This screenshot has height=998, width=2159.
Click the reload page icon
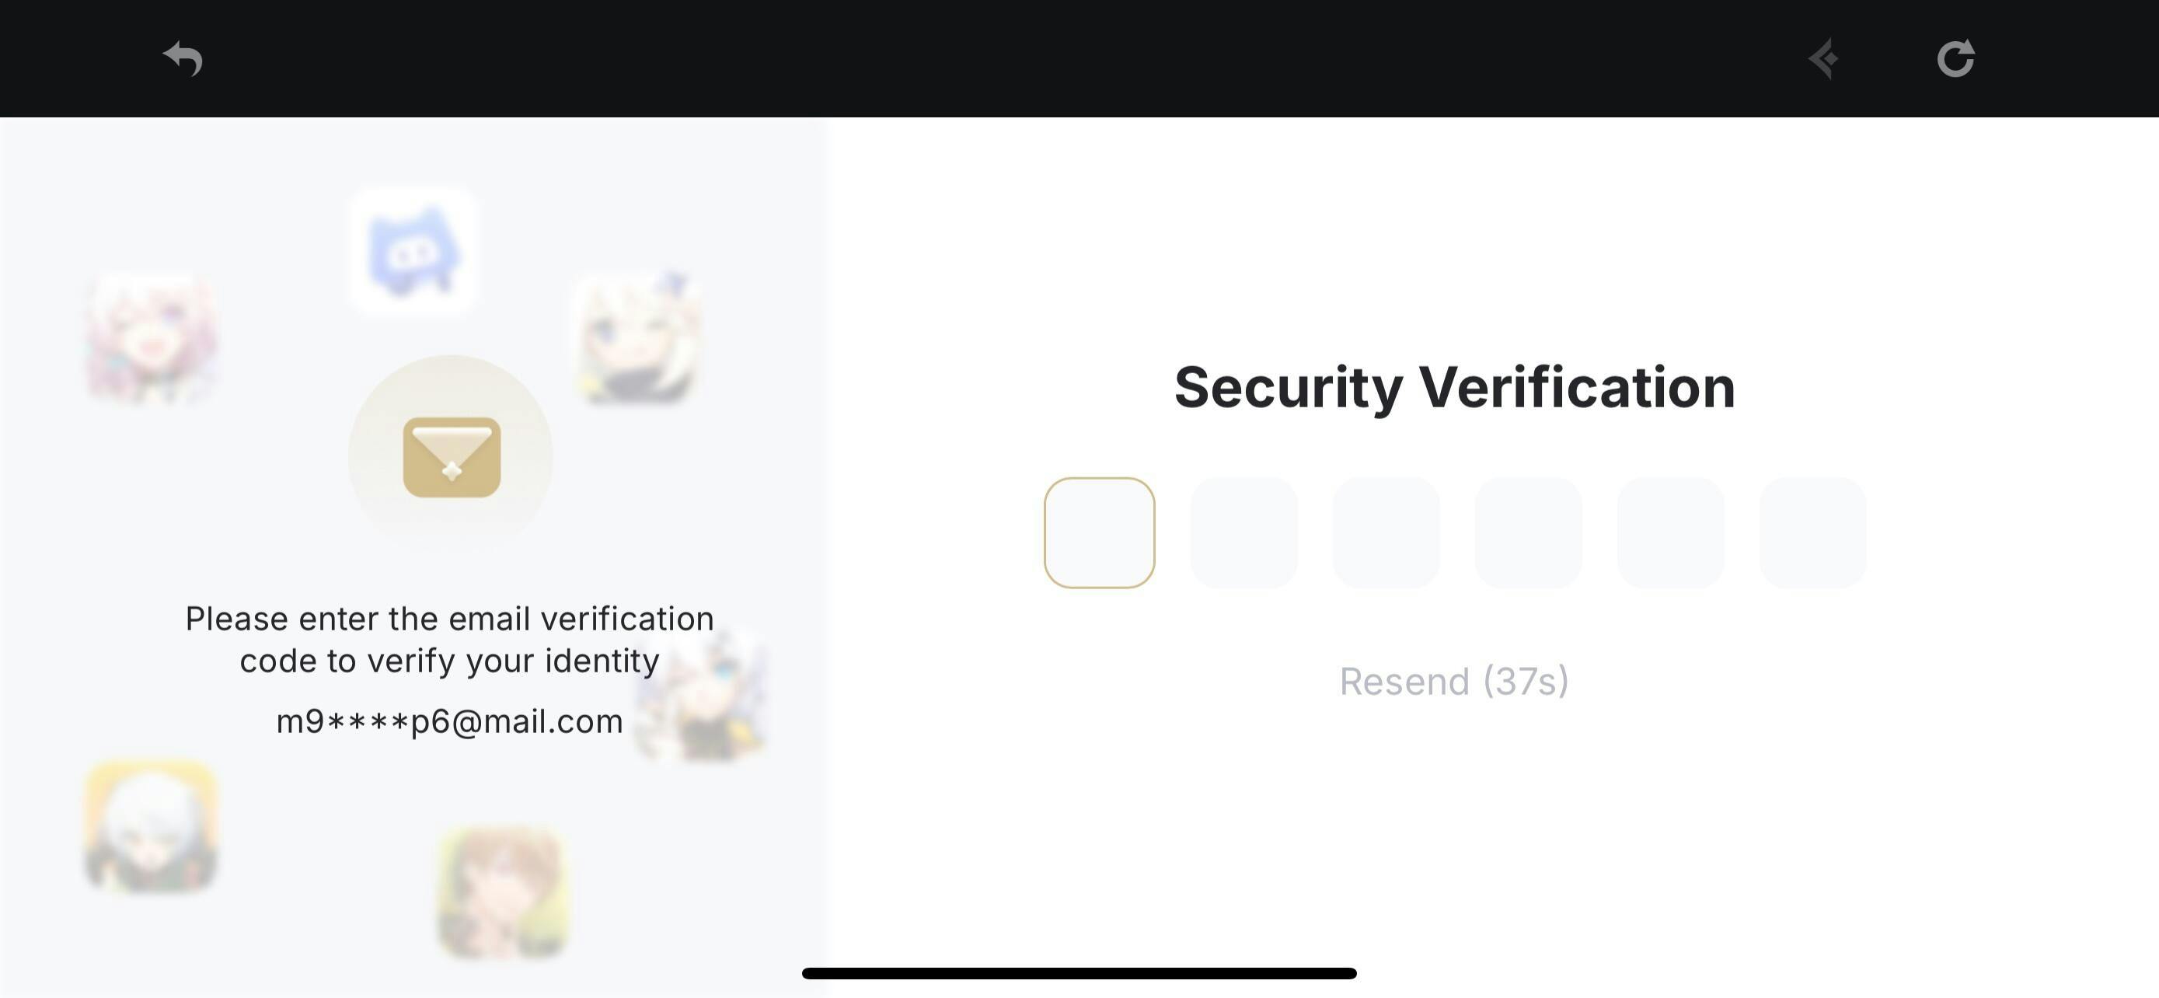coord(1956,58)
